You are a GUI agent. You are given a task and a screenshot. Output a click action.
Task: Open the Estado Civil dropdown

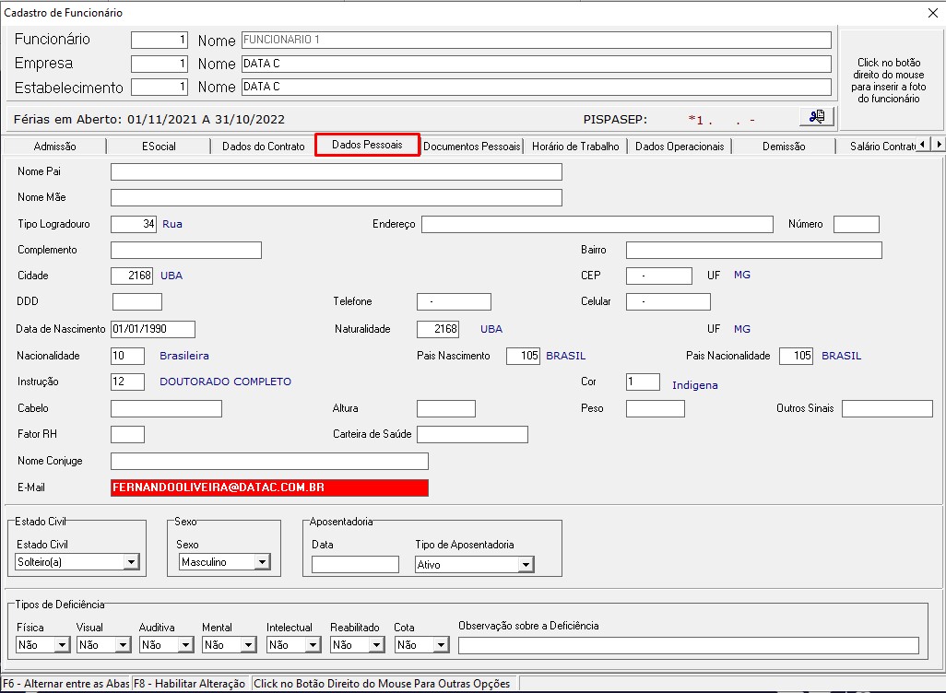pos(131,562)
